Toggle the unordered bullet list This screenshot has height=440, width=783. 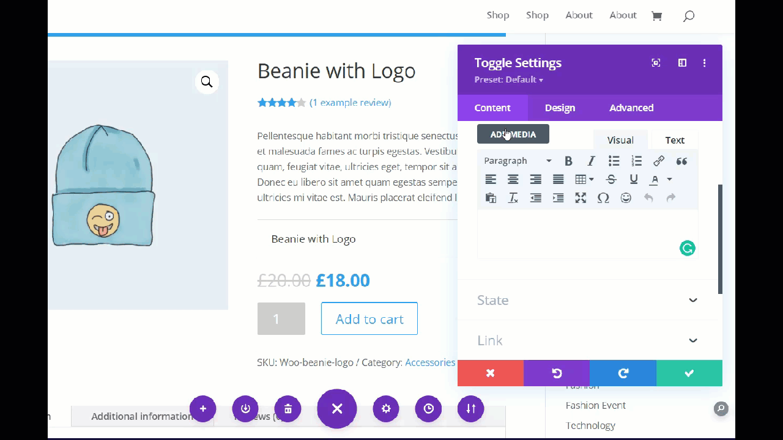click(614, 161)
